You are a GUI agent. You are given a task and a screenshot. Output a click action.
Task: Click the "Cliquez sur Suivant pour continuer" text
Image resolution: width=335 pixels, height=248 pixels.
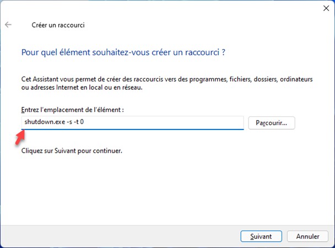pos(71,150)
